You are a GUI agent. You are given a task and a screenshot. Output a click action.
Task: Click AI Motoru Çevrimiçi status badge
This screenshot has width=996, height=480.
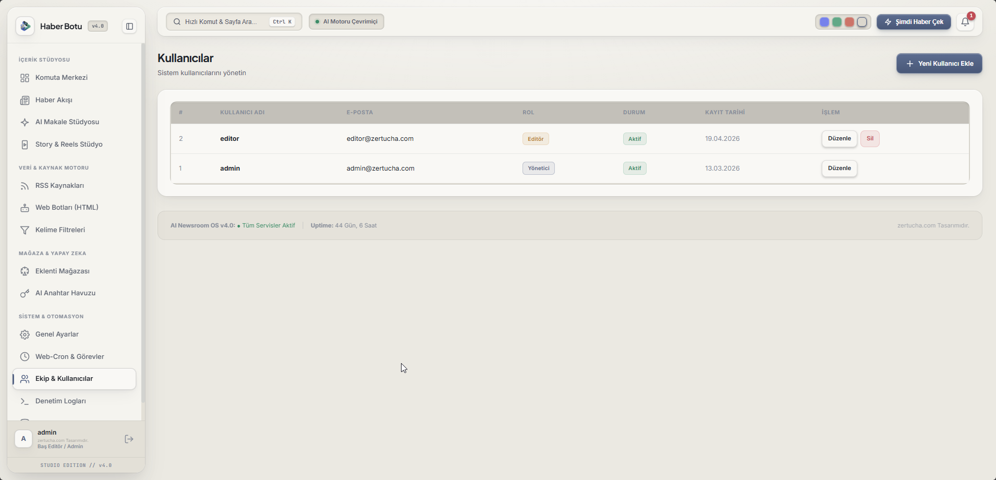point(346,22)
